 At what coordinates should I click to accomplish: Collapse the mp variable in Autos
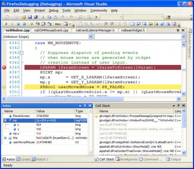[x=5, y=121]
